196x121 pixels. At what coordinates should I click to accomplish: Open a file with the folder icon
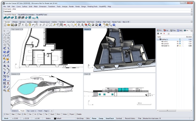click(x=8, y=25)
